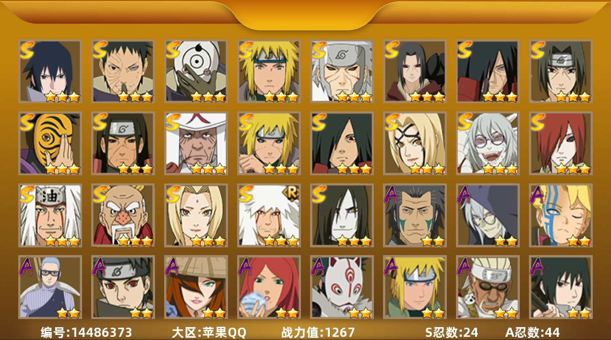
Task: Click the A忍数:44 counter
Action: tap(533, 332)
